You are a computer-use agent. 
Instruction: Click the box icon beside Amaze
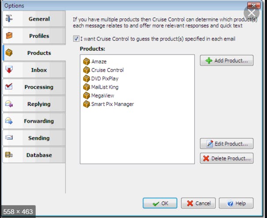(x=87, y=62)
